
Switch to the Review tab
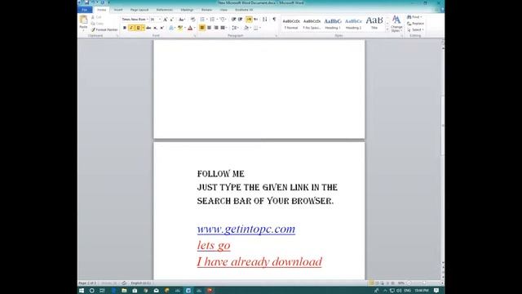[x=206, y=10]
